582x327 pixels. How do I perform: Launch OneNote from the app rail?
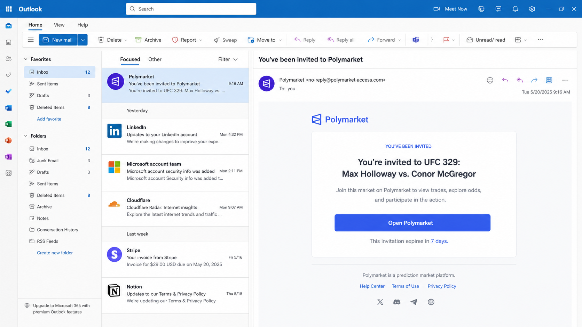9,157
